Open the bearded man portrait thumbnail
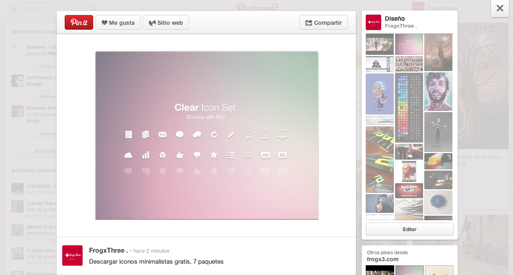 point(438,91)
